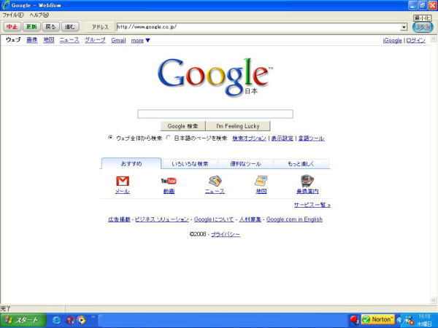Open the YouTube 動画 icon
The height and width of the screenshot is (328, 438).
169,181
